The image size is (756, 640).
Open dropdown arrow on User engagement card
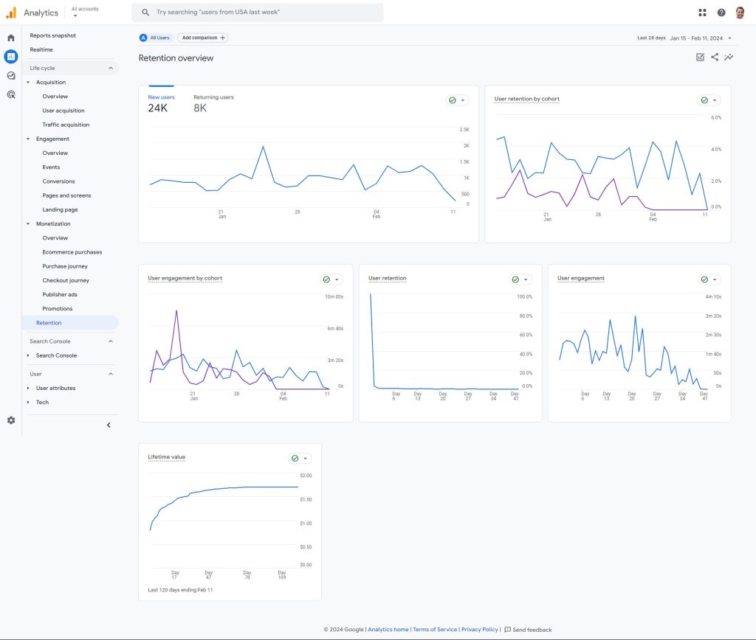[x=715, y=279]
